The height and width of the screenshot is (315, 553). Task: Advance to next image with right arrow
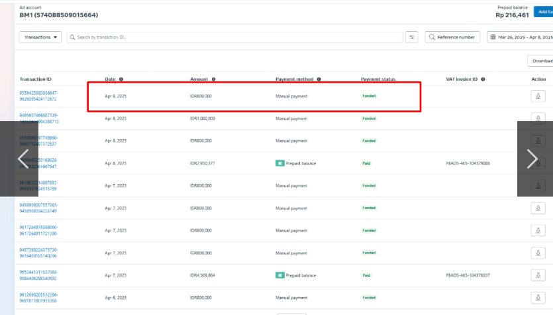click(532, 159)
